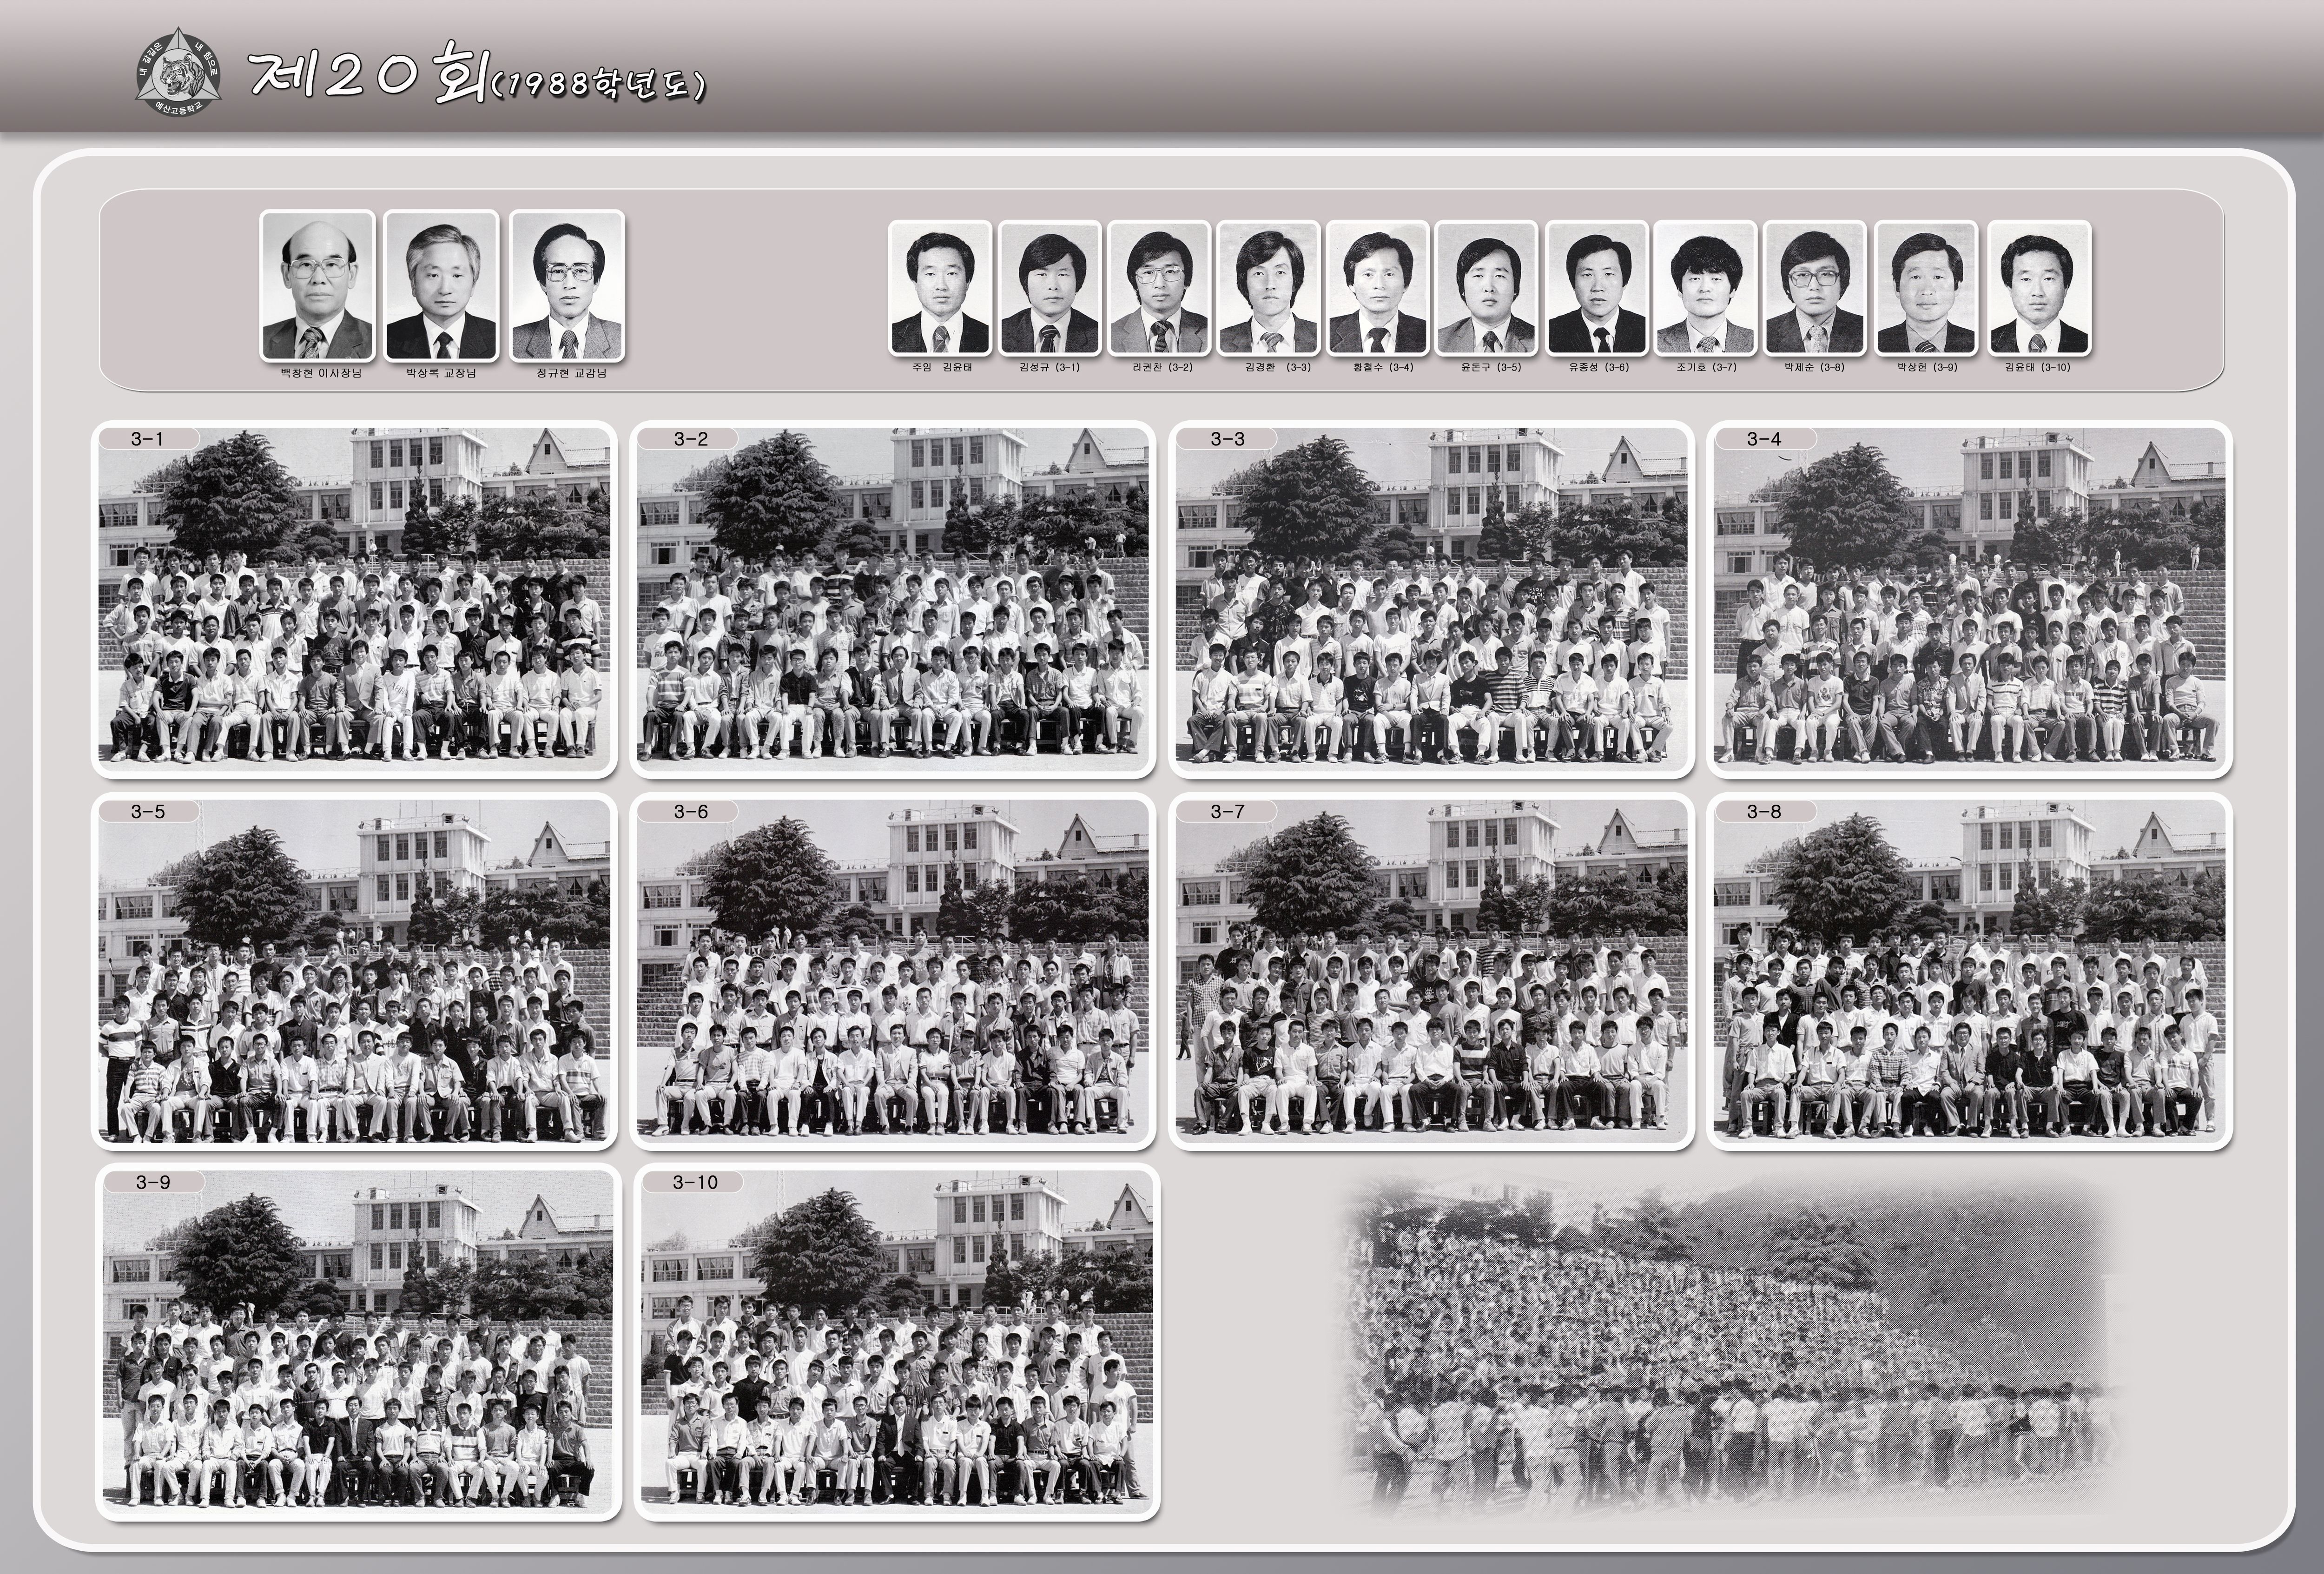Open the 3-1 class group photo
The height and width of the screenshot is (1574, 2324).
click(x=354, y=600)
